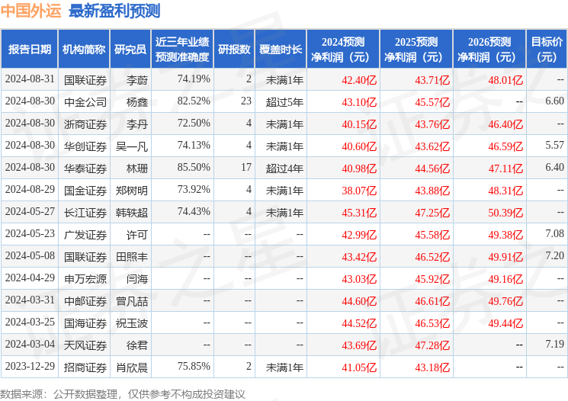Select 2026 profit 49.76亿

pos(505,300)
